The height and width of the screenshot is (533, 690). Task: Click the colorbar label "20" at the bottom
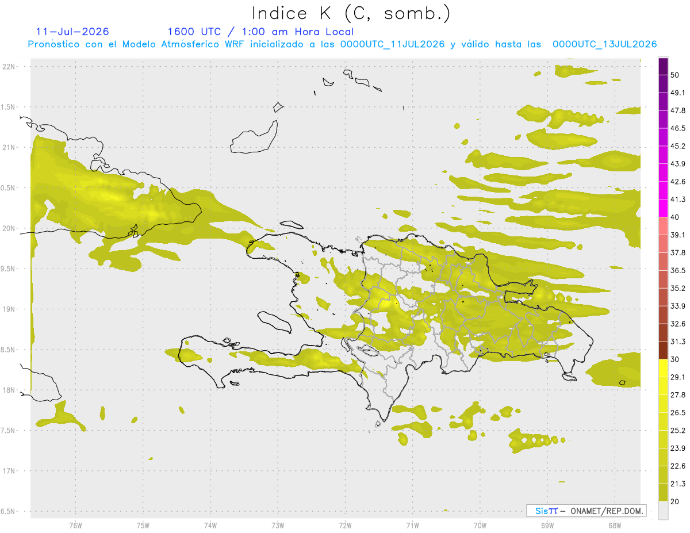pyautogui.click(x=676, y=501)
